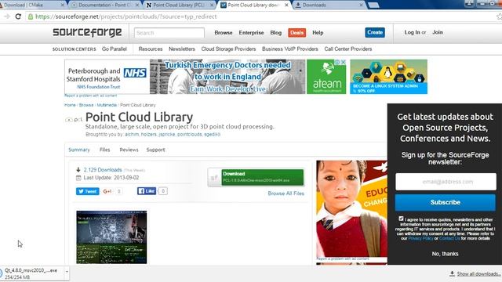Open the project screenshot thumbnail
Screen dimensions: 502x282
[x=111, y=237]
